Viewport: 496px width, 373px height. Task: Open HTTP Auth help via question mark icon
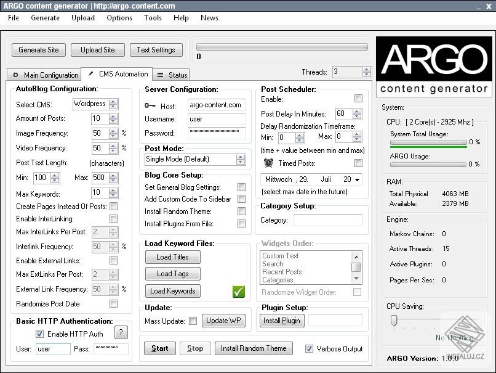pyautogui.click(x=121, y=332)
